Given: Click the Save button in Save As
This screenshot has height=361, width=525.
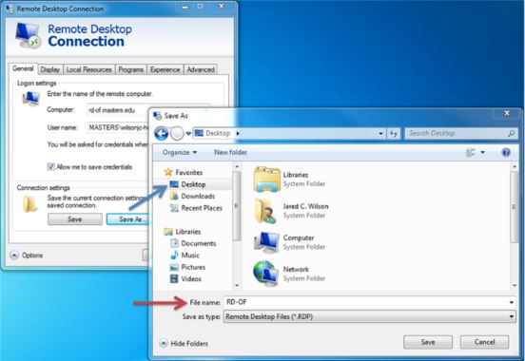Looking at the screenshot, I should (428, 342).
